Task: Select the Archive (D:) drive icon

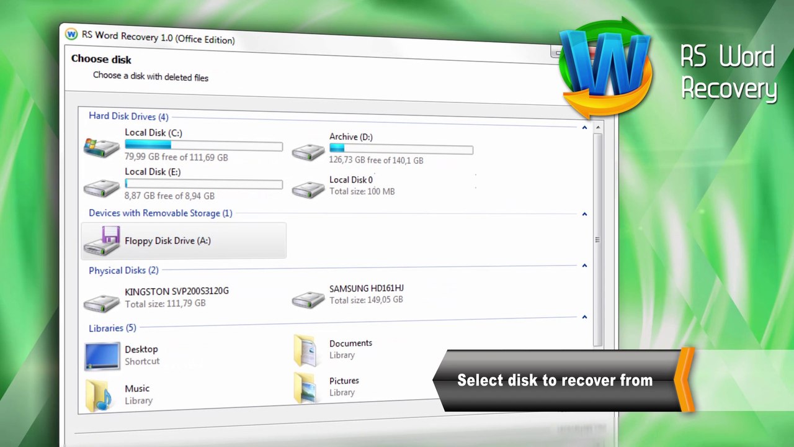Action: [x=308, y=151]
